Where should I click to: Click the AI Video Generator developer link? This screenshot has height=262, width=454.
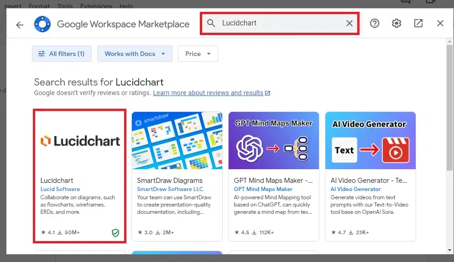click(355, 189)
